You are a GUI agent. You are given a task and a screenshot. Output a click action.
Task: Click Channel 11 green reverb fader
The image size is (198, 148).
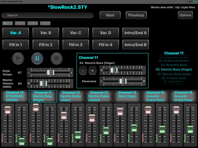[50, 142]
